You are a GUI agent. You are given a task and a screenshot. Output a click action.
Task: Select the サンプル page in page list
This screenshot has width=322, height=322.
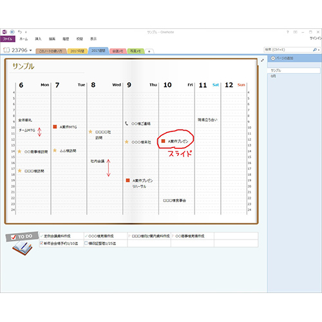294,70
